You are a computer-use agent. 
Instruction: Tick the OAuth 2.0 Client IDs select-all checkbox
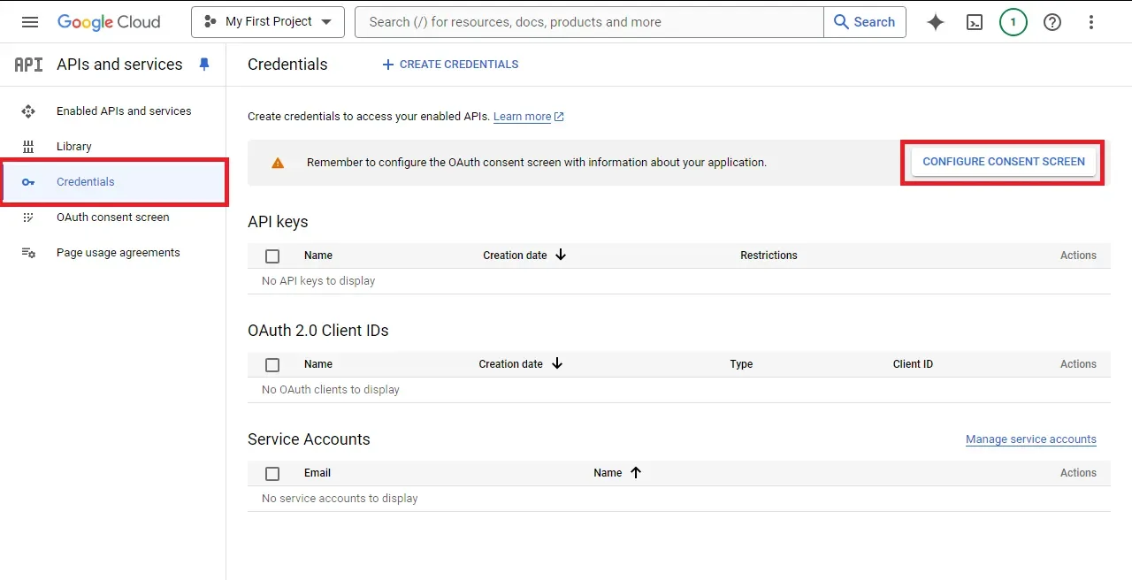coord(272,364)
